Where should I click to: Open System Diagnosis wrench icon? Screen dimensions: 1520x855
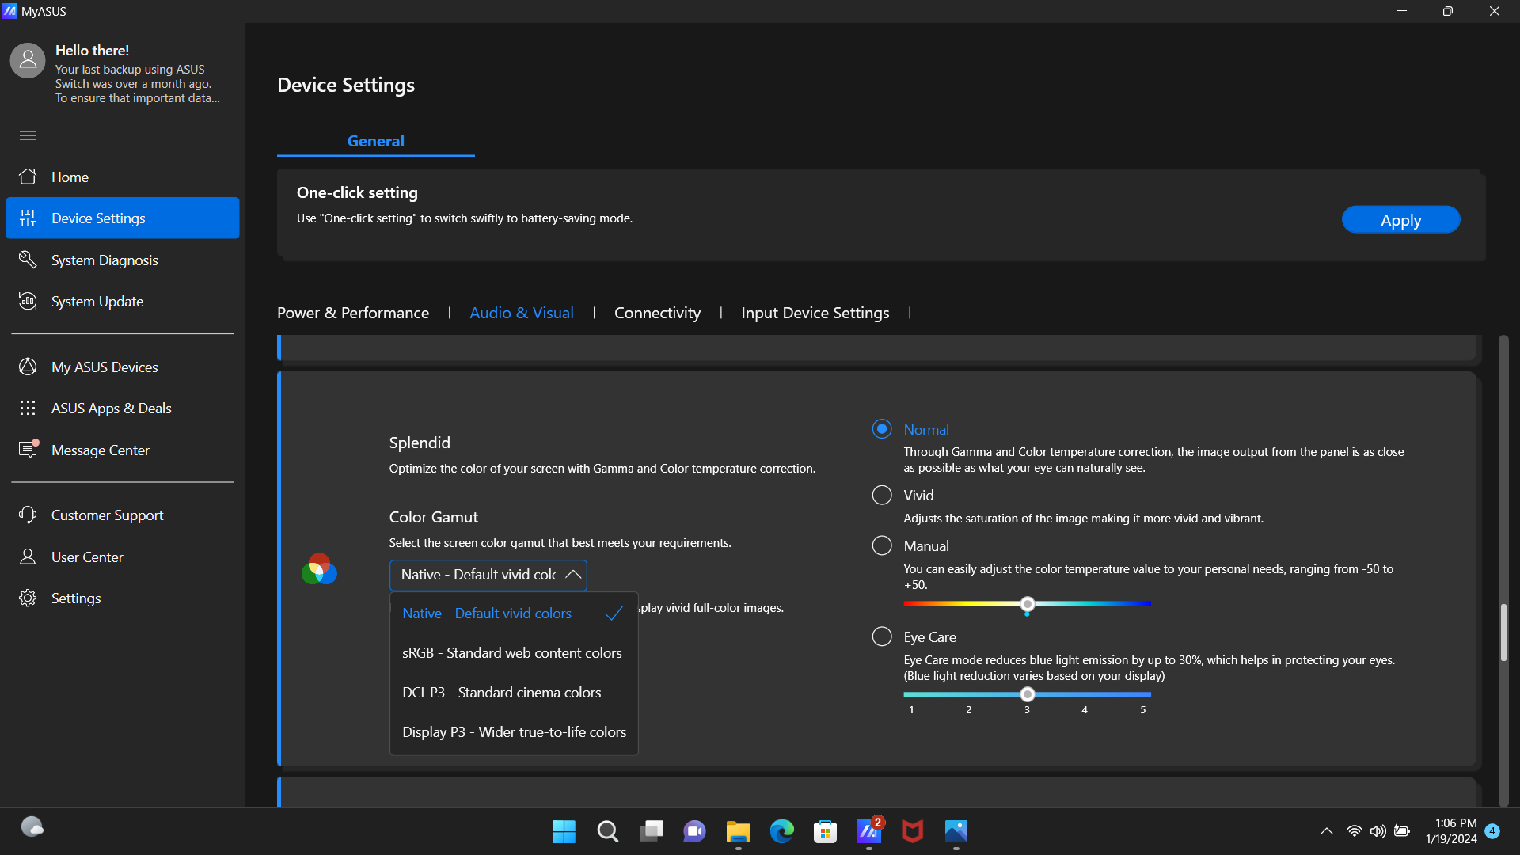coord(28,260)
